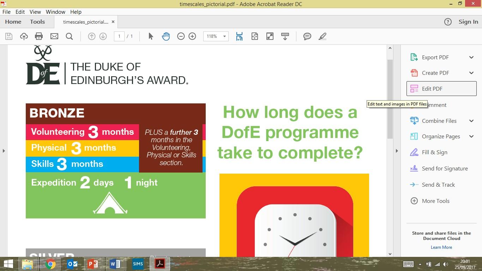Open the zoom level dropdown
482x271 pixels.
point(224,36)
